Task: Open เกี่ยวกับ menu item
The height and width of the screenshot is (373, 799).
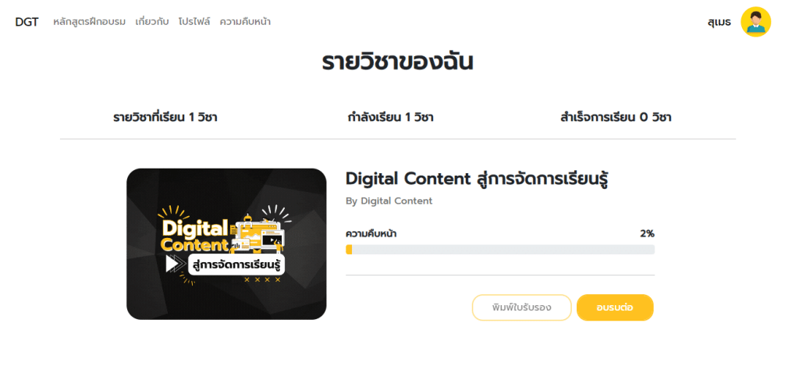Action: point(152,22)
